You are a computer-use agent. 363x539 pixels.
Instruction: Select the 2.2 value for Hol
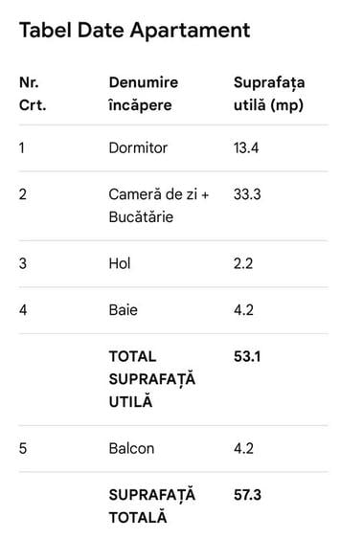(243, 263)
